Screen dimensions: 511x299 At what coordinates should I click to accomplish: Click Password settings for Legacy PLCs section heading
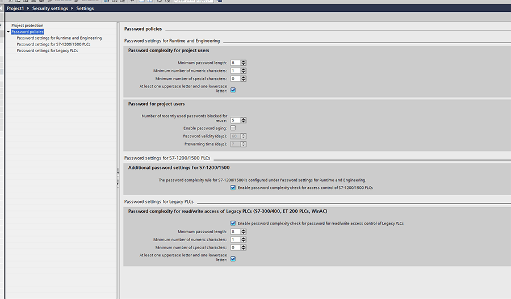click(159, 201)
